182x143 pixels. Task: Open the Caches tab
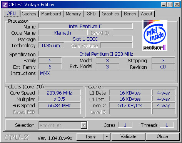point(29,14)
